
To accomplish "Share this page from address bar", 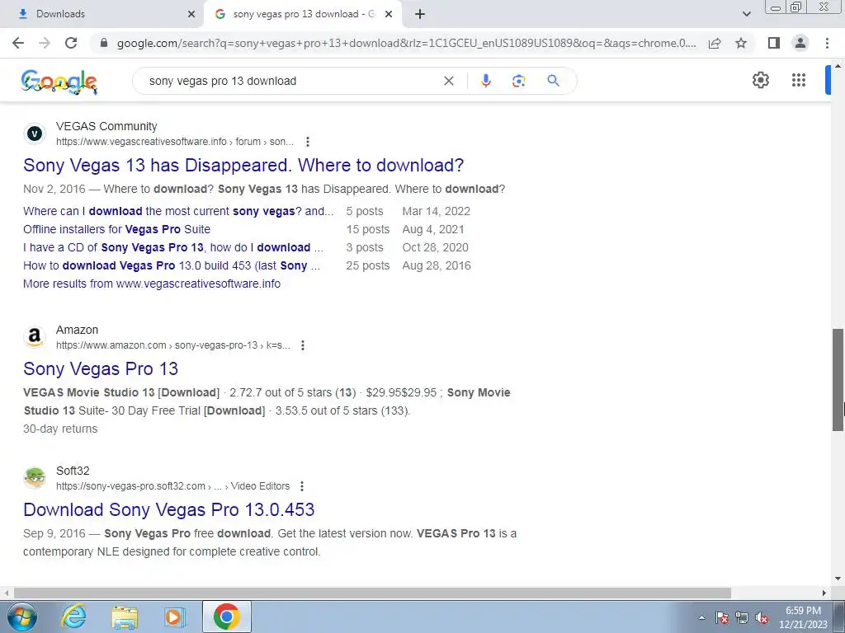I will pos(715,43).
